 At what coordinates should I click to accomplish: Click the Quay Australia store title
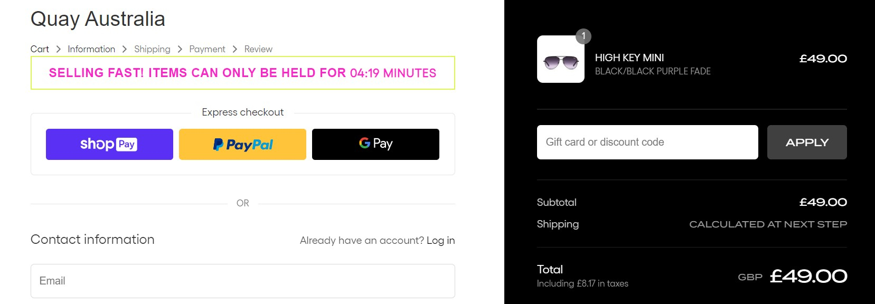pos(98,19)
